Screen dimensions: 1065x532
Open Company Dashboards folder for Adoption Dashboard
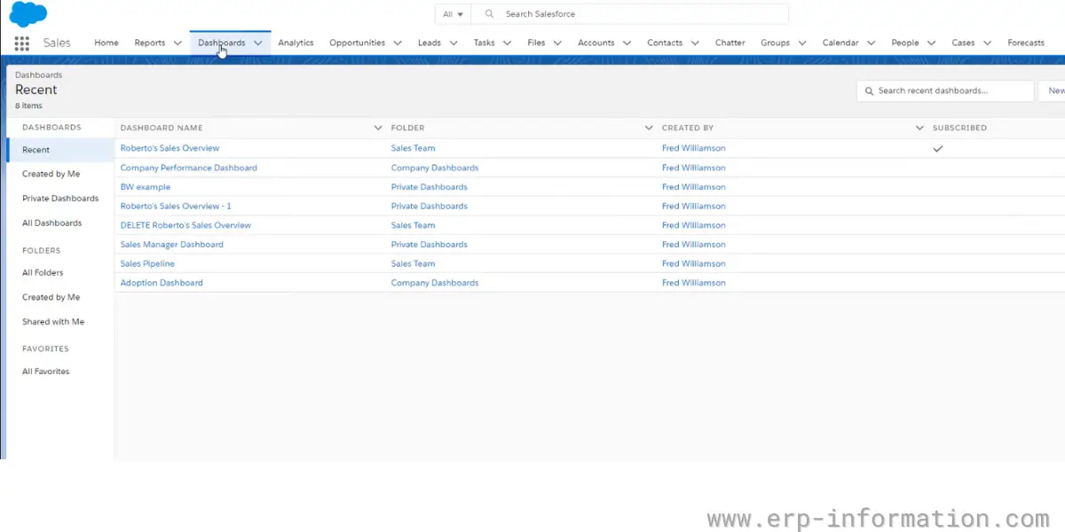(434, 283)
